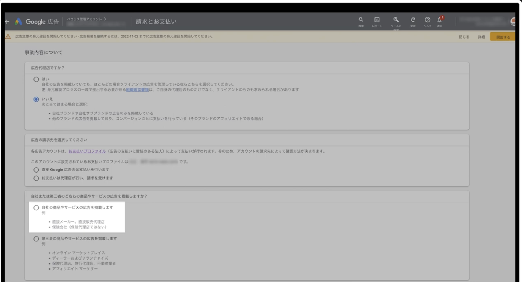The image size is (522, 282).
Task: Open Tools and Settings wrench icon
Action: pos(396,20)
